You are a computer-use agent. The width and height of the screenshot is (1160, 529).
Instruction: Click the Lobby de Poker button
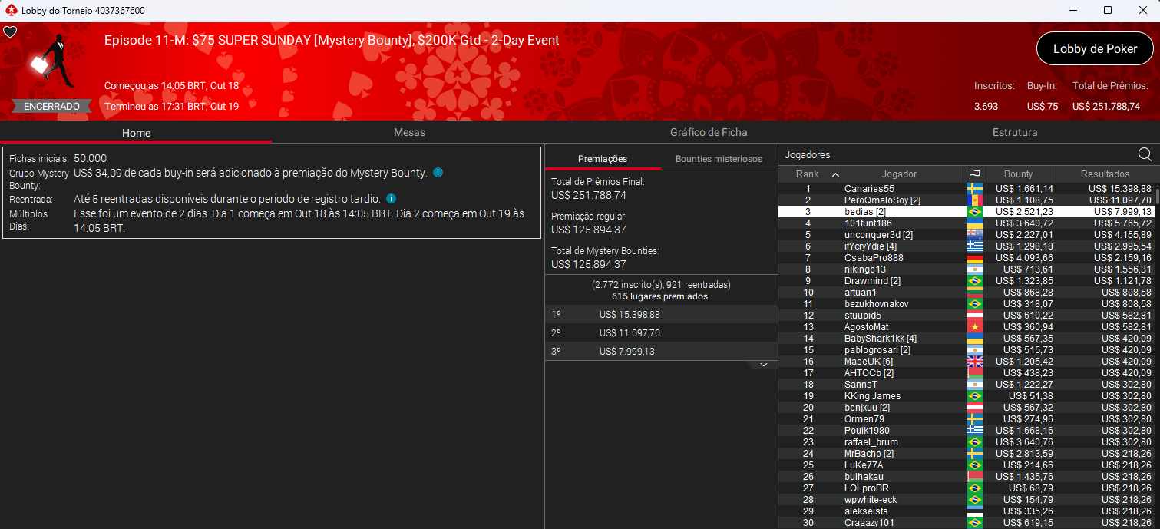tap(1095, 48)
